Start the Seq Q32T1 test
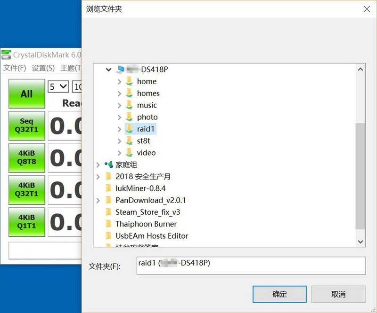The image size is (377, 313). (26, 125)
